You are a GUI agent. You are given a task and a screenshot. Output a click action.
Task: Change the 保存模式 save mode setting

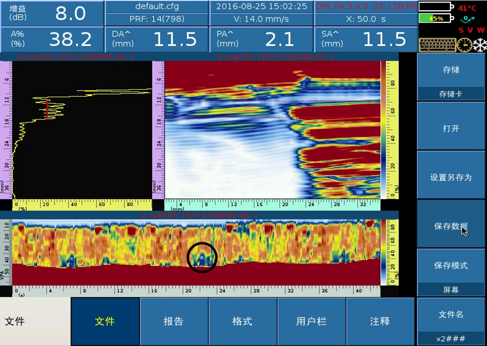click(451, 272)
